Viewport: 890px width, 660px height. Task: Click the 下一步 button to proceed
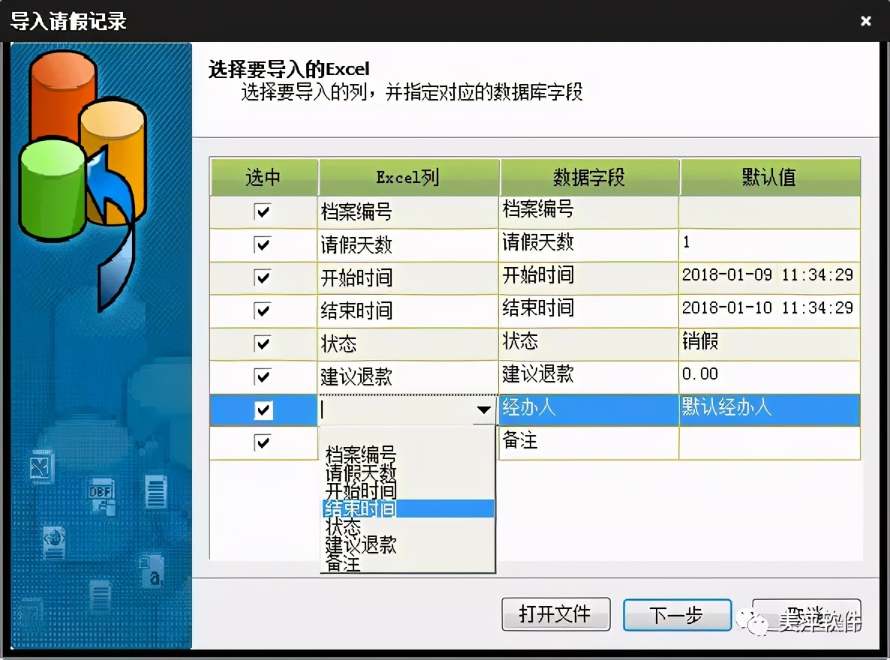[x=676, y=614]
